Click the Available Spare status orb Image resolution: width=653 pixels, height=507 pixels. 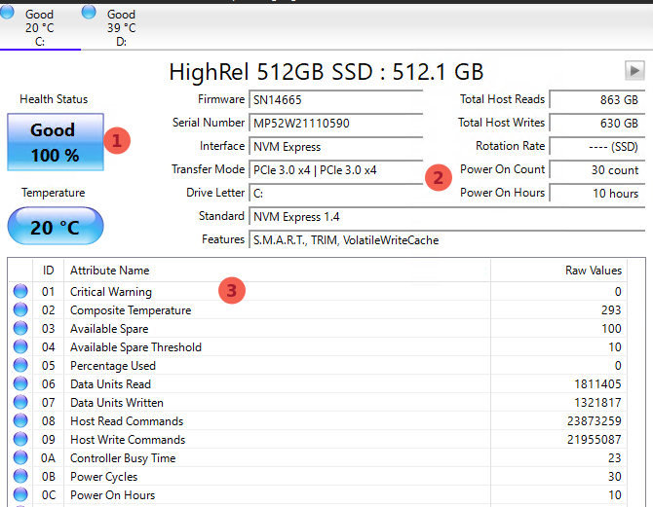[20, 329]
